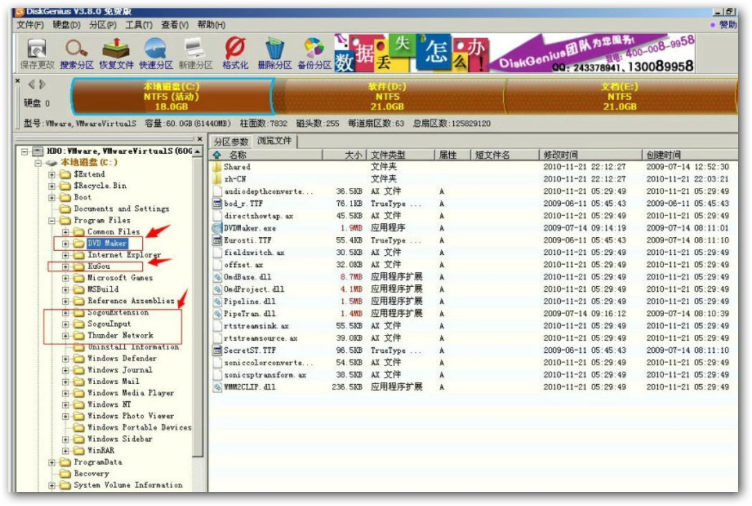The width and height of the screenshot is (752, 506).
Task: Click the Backup Partition (备份分区) icon
Action: (314, 53)
